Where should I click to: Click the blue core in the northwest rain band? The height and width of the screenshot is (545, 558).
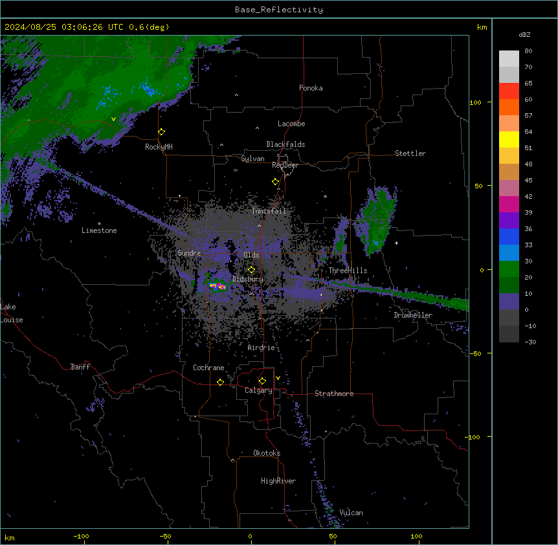[148, 89]
